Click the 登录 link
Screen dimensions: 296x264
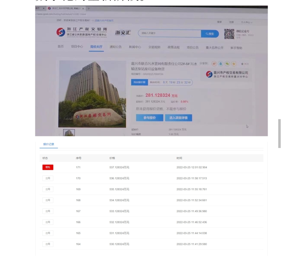pos(219,22)
